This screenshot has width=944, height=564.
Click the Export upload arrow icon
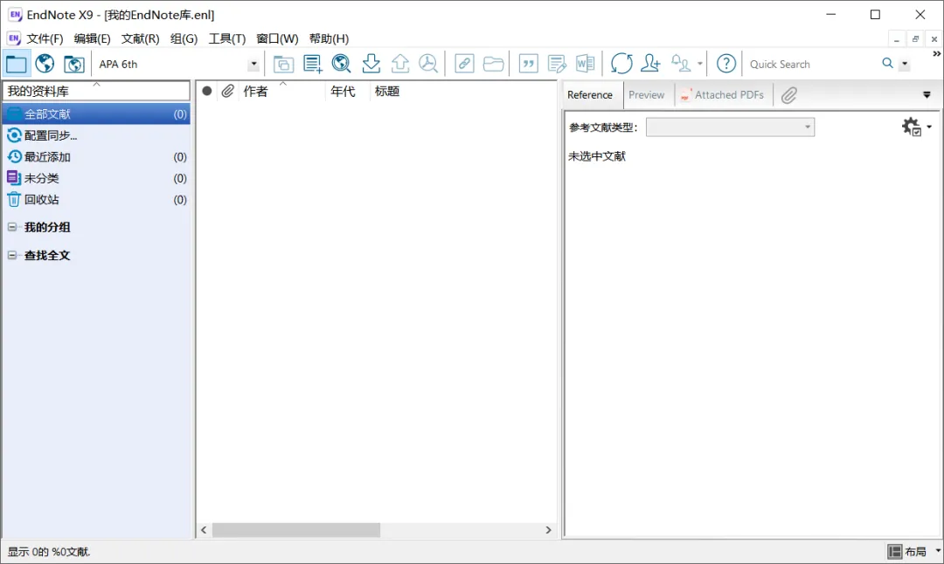click(399, 64)
